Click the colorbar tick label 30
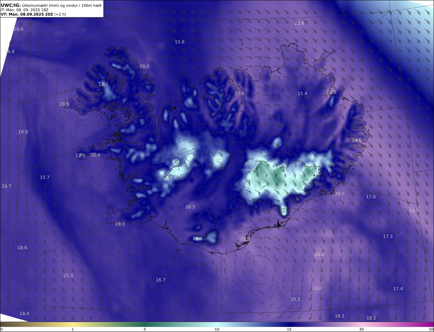 (361, 329)
